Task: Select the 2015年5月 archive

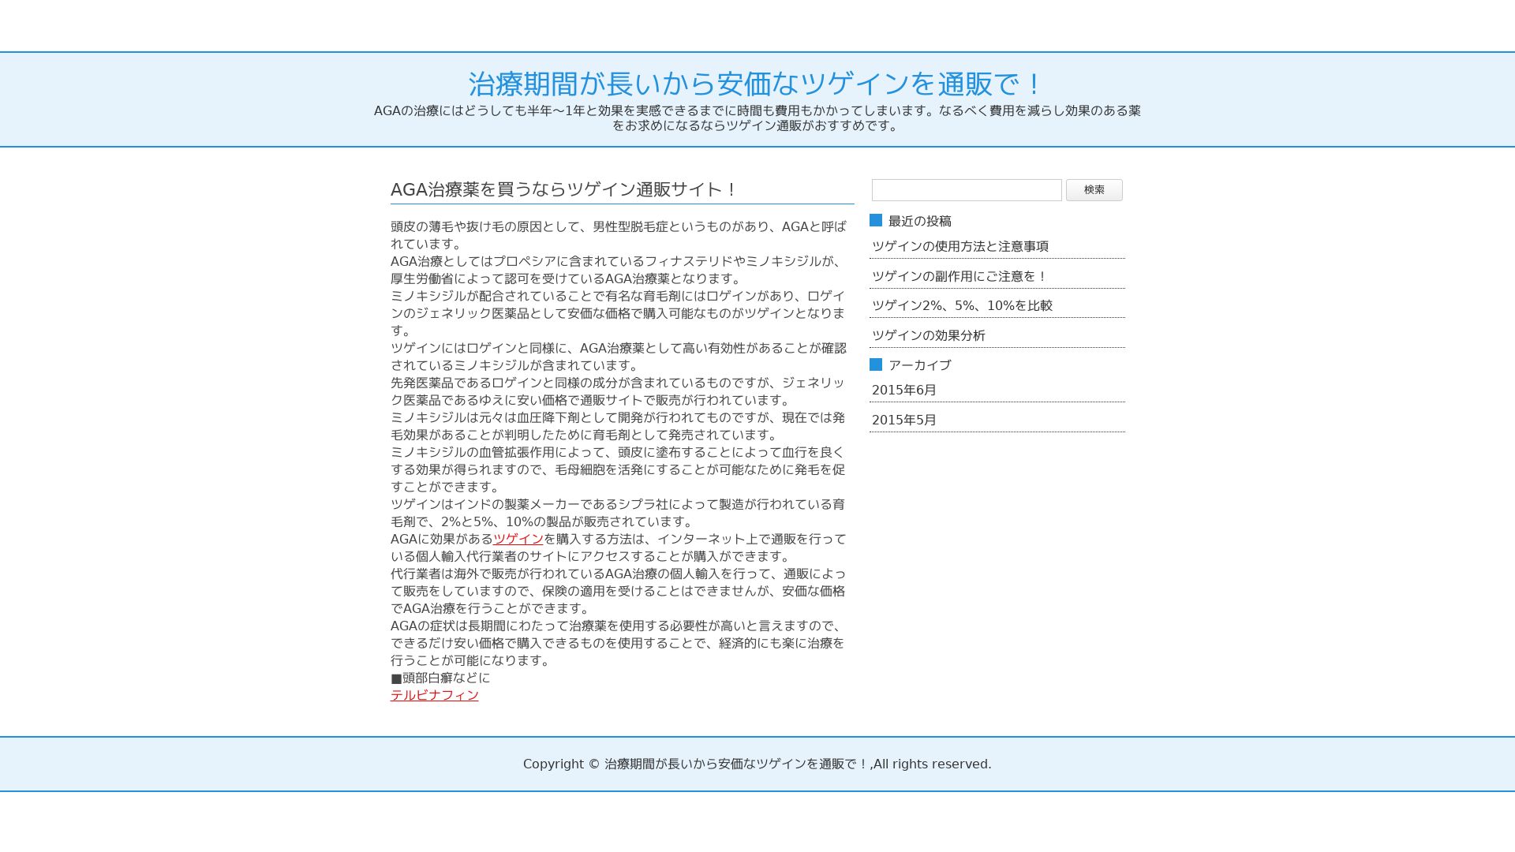Action: click(903, 420)
